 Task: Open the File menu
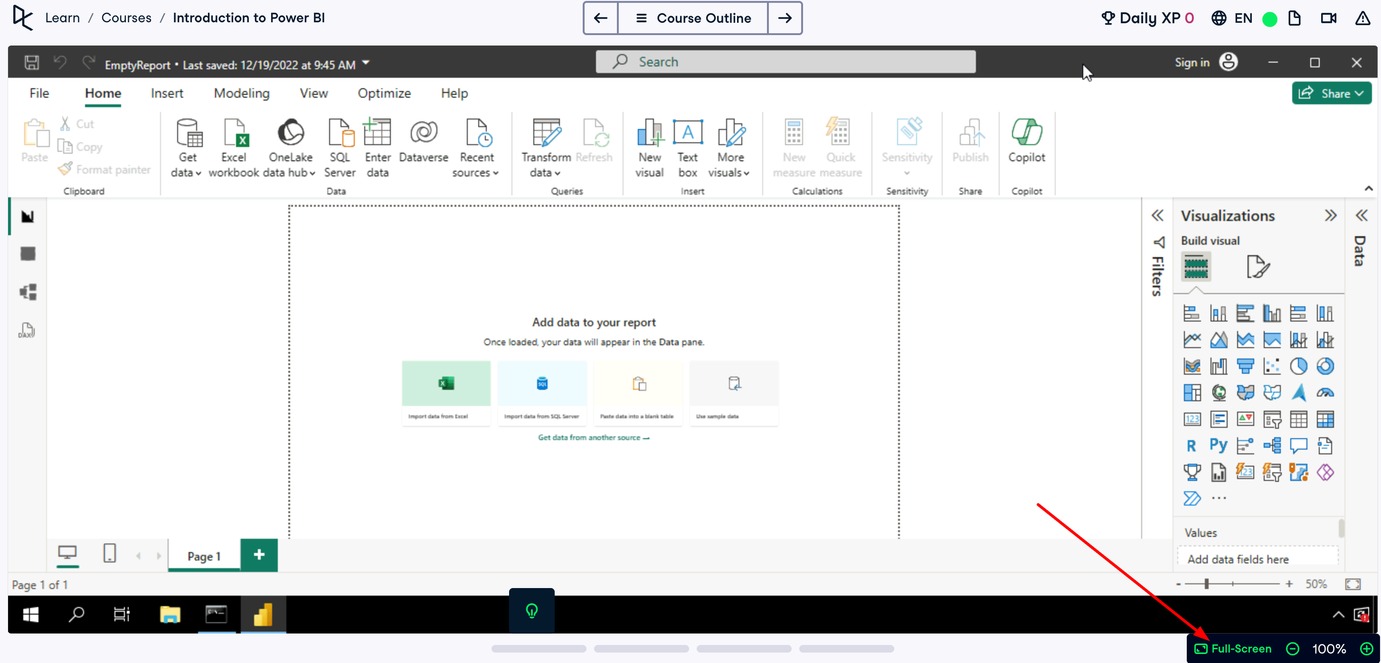(39, 93)
